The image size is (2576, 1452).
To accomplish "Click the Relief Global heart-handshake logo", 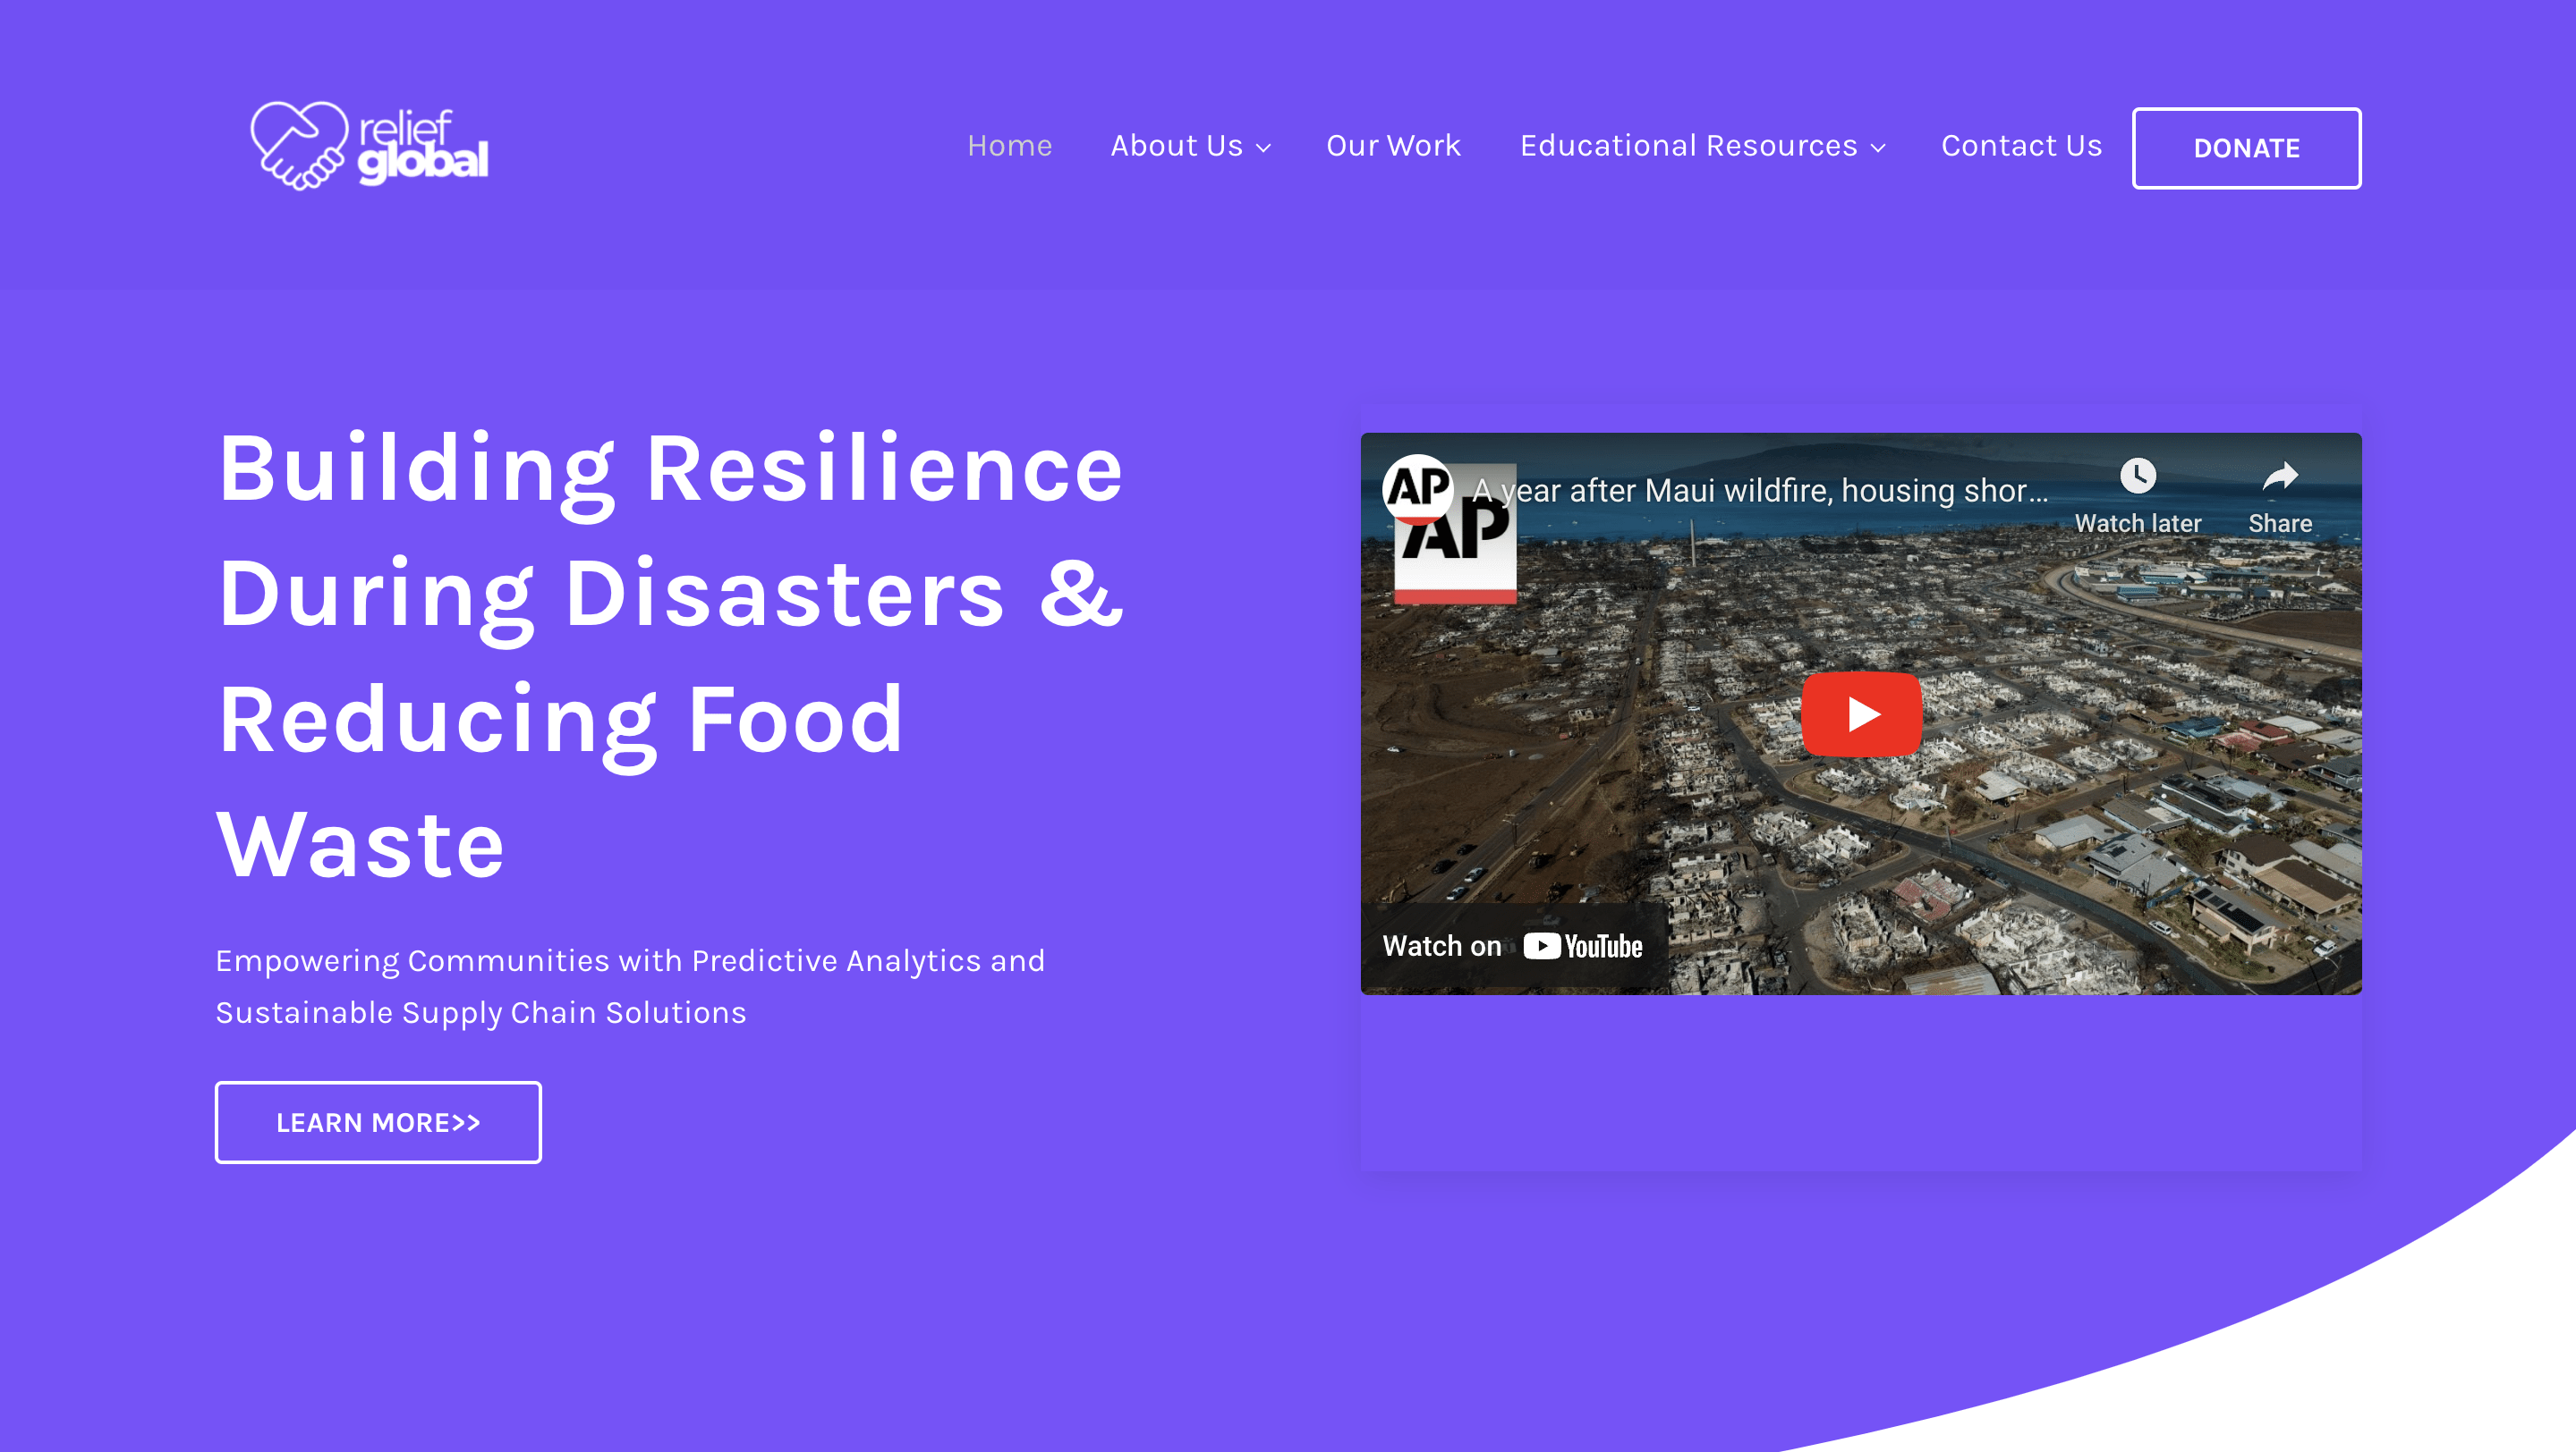I will coord(299,146).
